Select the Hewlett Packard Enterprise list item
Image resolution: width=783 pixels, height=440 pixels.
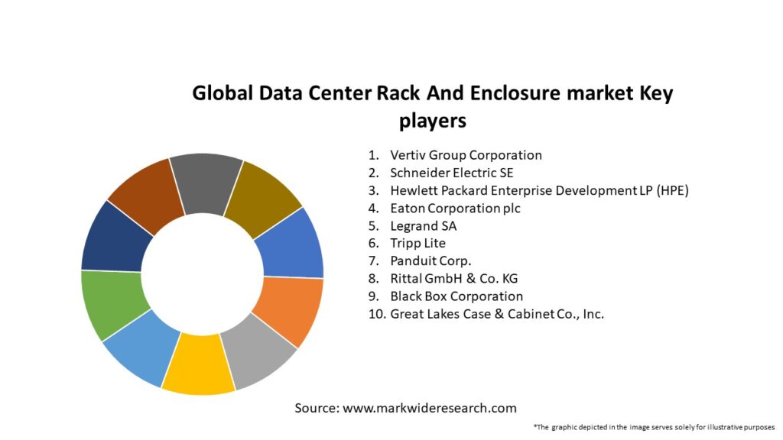(x=539, y=190)
